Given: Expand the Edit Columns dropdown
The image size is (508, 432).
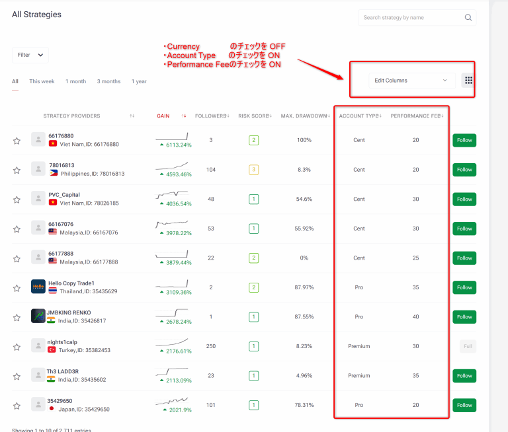Looking at the screenshot, I should (x=411, y=81).
